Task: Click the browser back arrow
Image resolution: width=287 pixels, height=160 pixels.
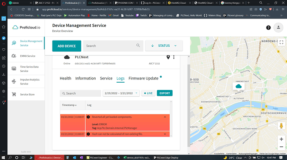Action: tap(11, 9)
